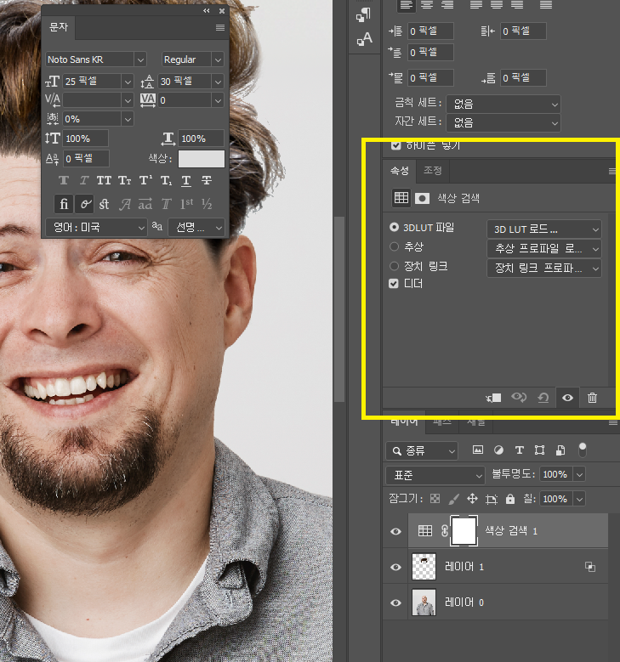Open the 금칙 세트 dropdown
Screen dimensions: 620x662
point(503,104)
